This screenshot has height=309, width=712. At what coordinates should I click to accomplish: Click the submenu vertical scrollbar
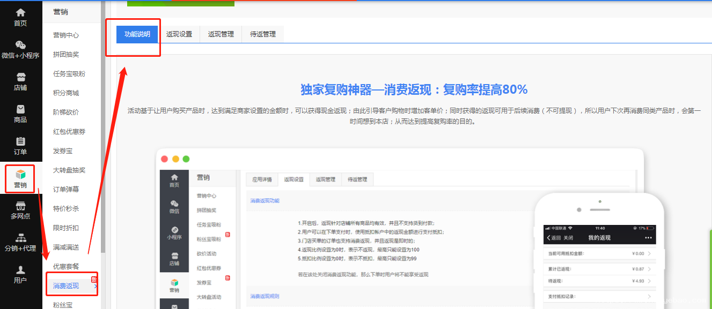coord(103,134)
